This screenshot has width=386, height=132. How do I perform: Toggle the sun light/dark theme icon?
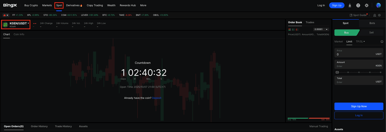[367, 5]
